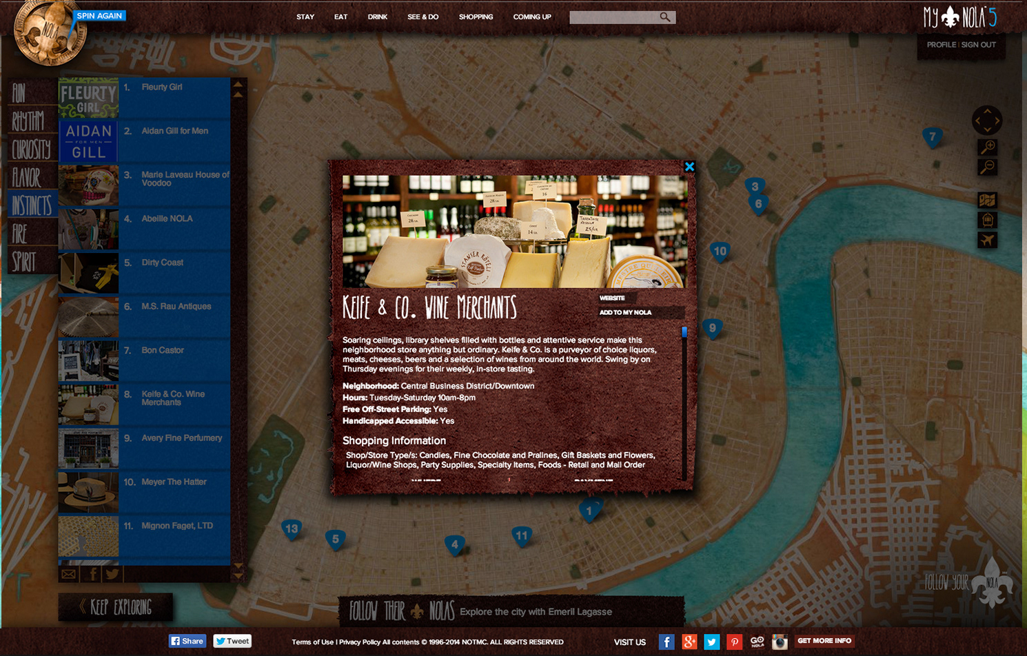This screenshot has height=656, width=1027.
Task: Select map pin number 3
Action: click(x=755, y=186)
